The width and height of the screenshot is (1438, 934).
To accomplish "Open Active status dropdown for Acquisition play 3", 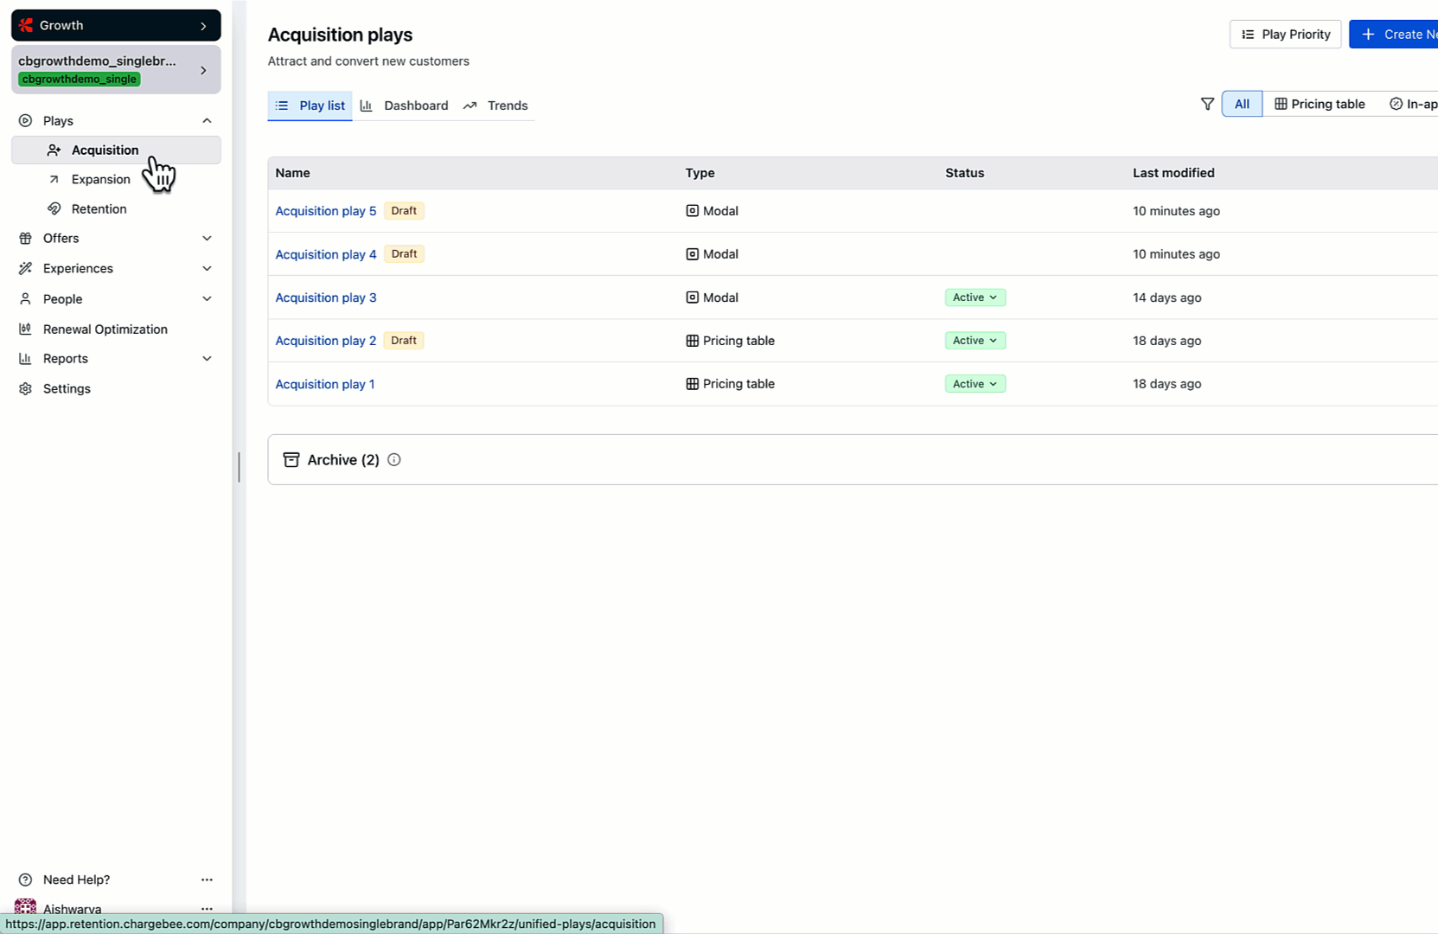I will click(x=975, y=297).
